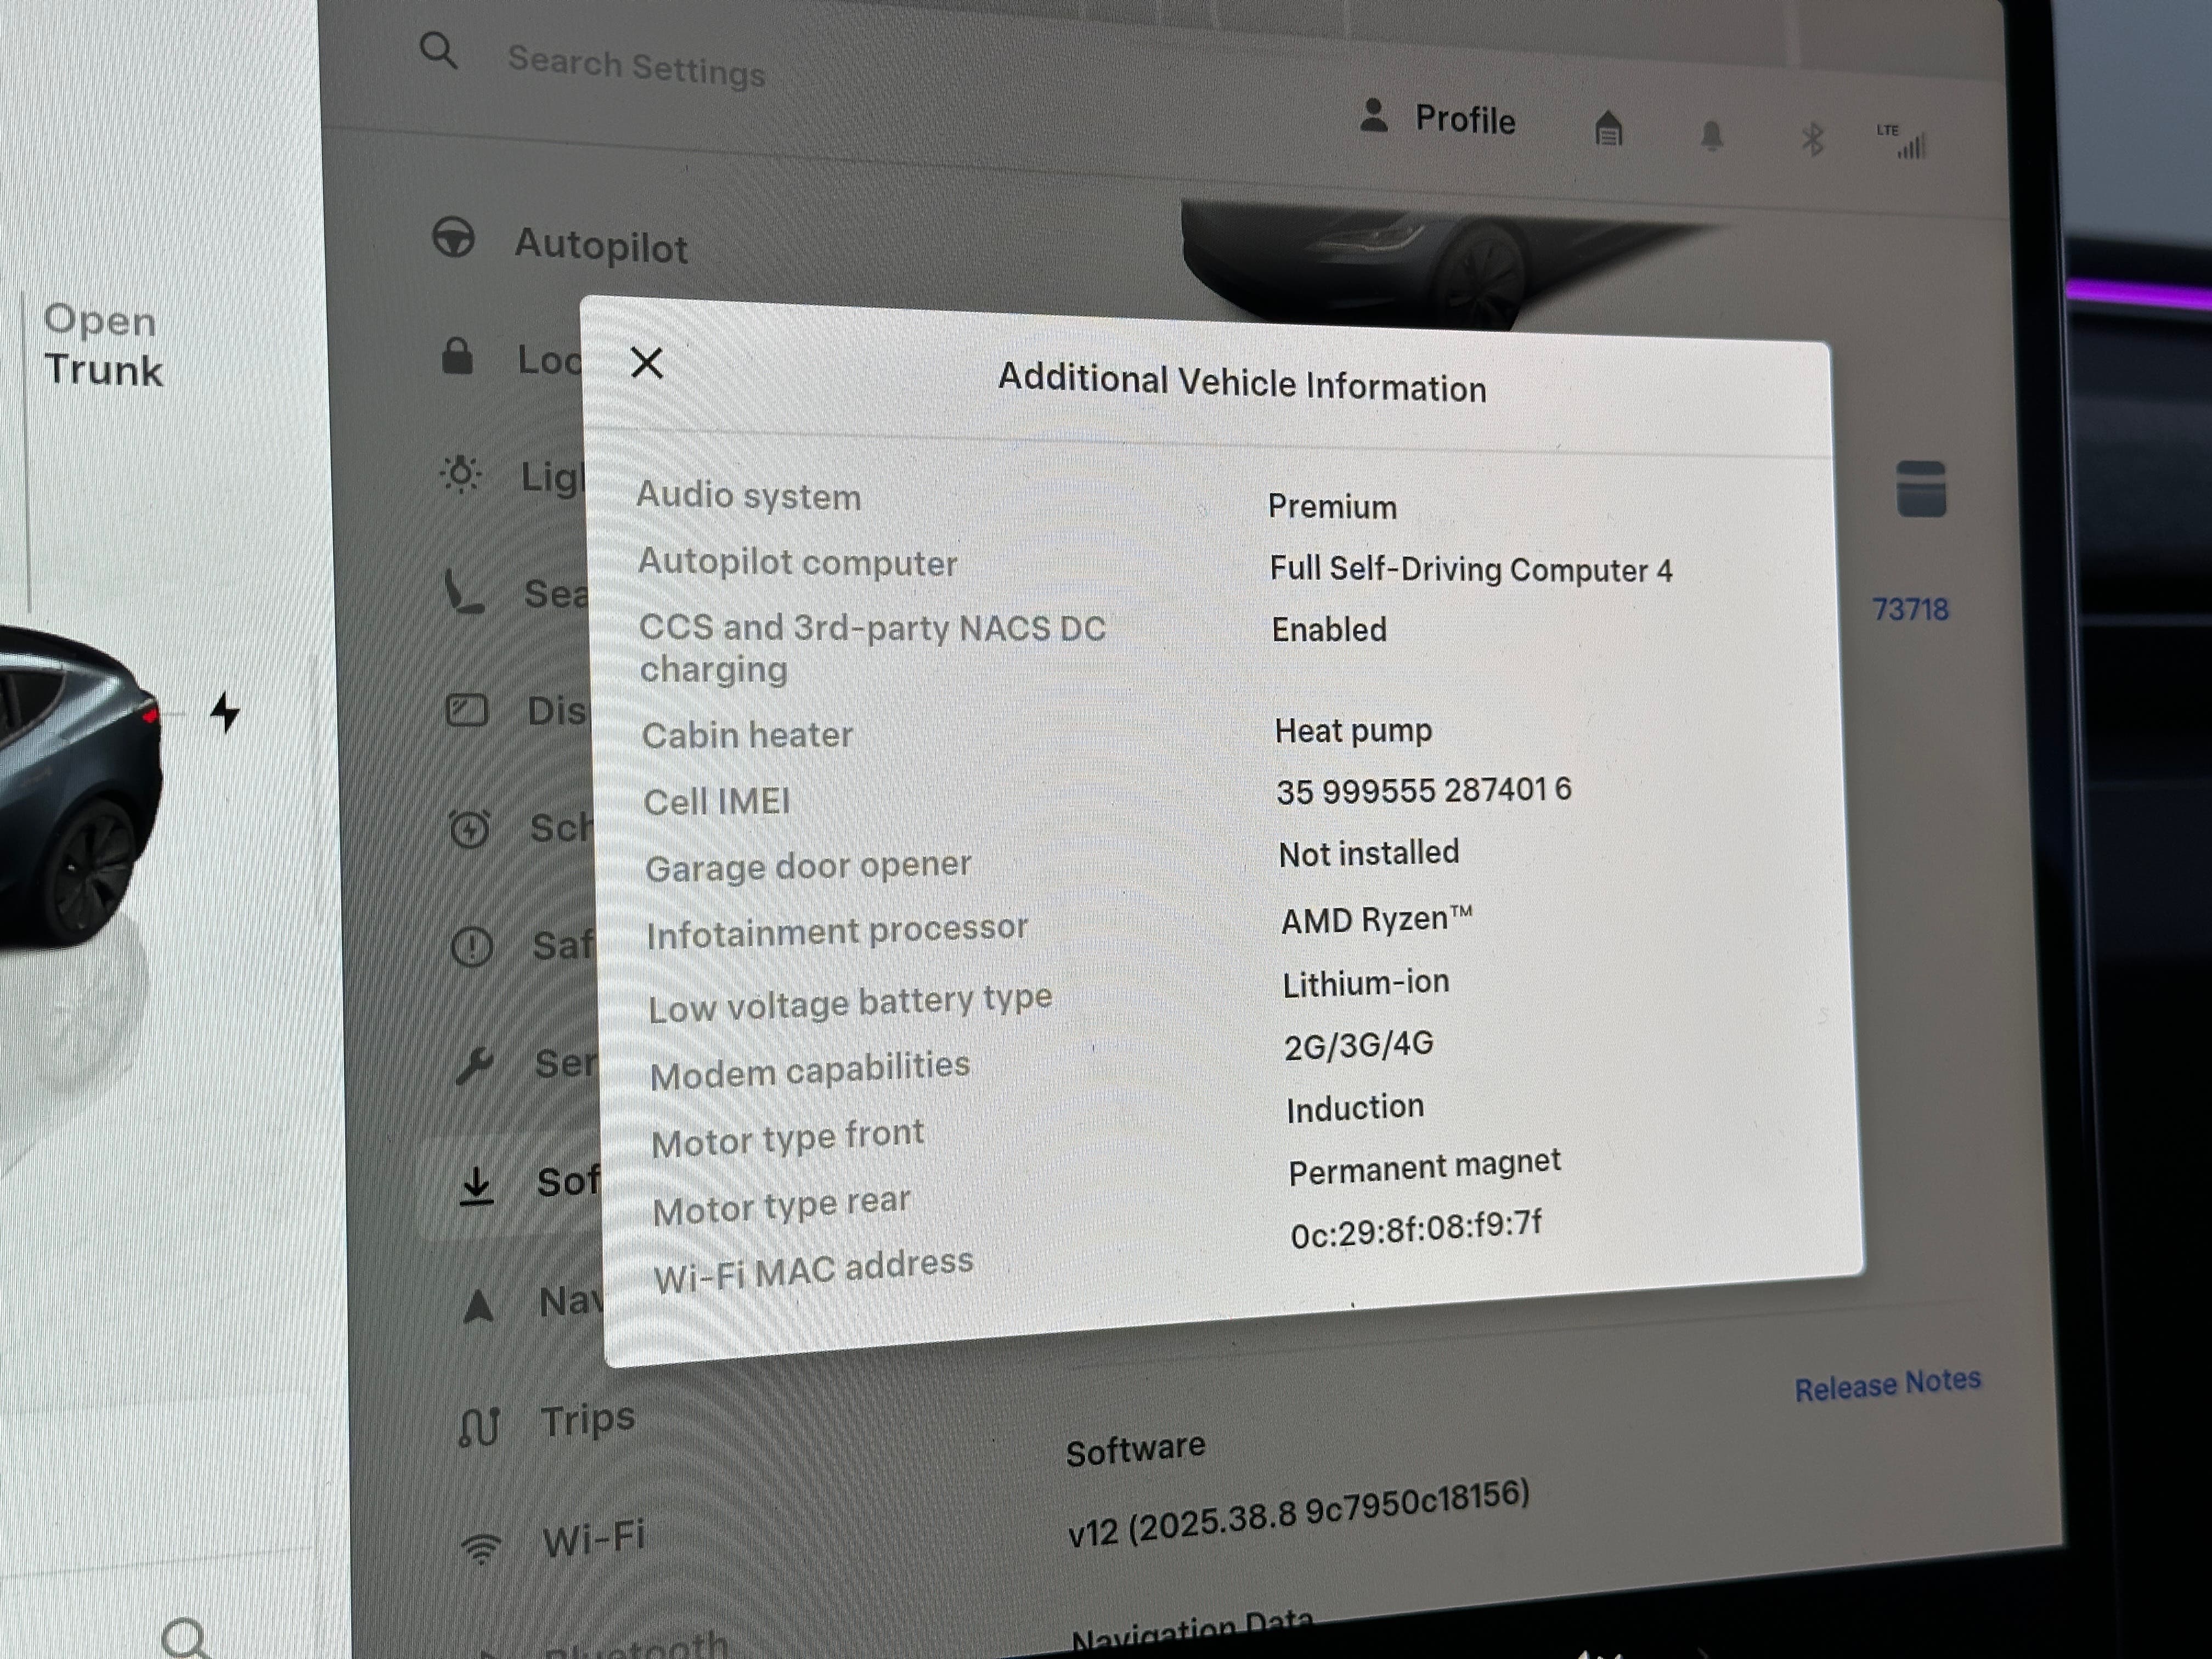
Task: Tap the Open Trunk button
Action: pyautogui.click(x=102, y=345)
